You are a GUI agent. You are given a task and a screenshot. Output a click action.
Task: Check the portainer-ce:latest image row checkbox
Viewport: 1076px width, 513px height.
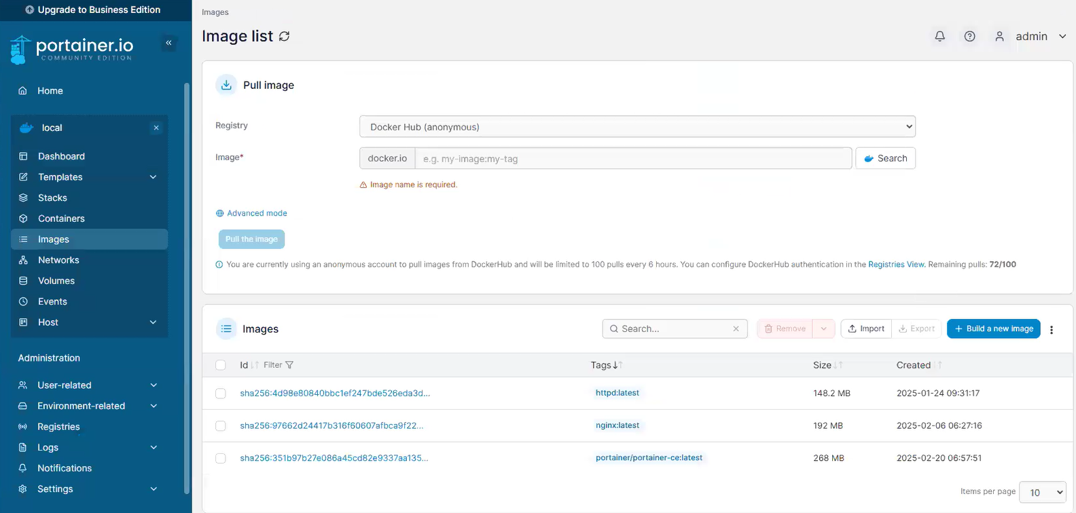click(x=221, y=459)
